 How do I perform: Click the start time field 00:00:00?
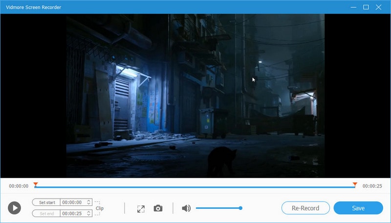[x=73, y=203]
